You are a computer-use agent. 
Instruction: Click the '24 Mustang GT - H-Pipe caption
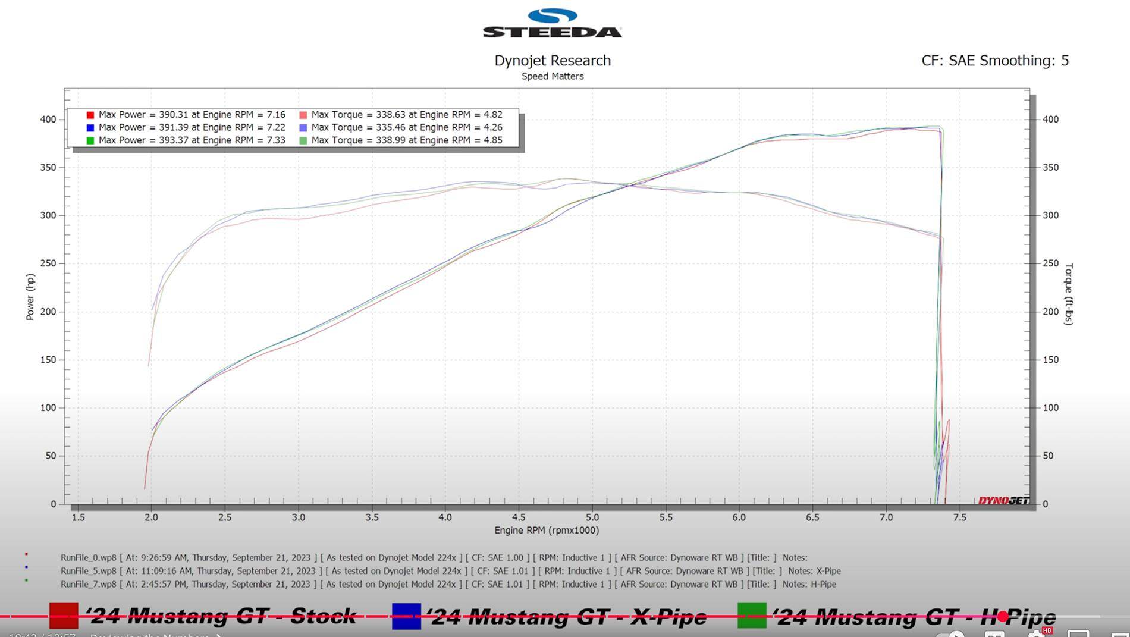click(x=914, y=616)
